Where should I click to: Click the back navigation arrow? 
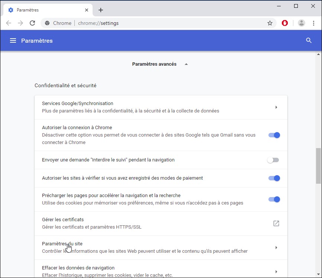[9, 23]
